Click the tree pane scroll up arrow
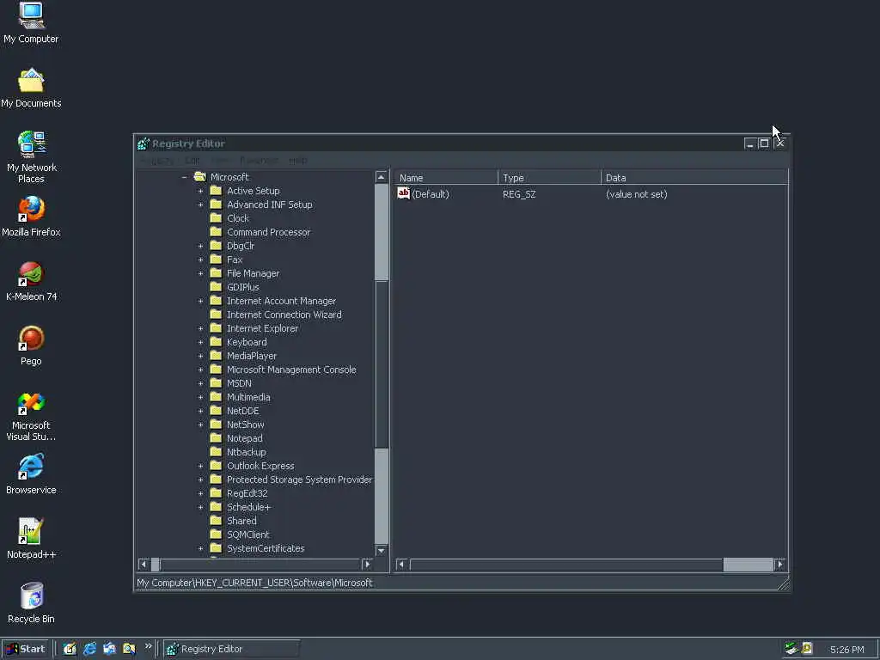Screen dimensions: 880x660 pyautogui.click(x=381, y=177)
